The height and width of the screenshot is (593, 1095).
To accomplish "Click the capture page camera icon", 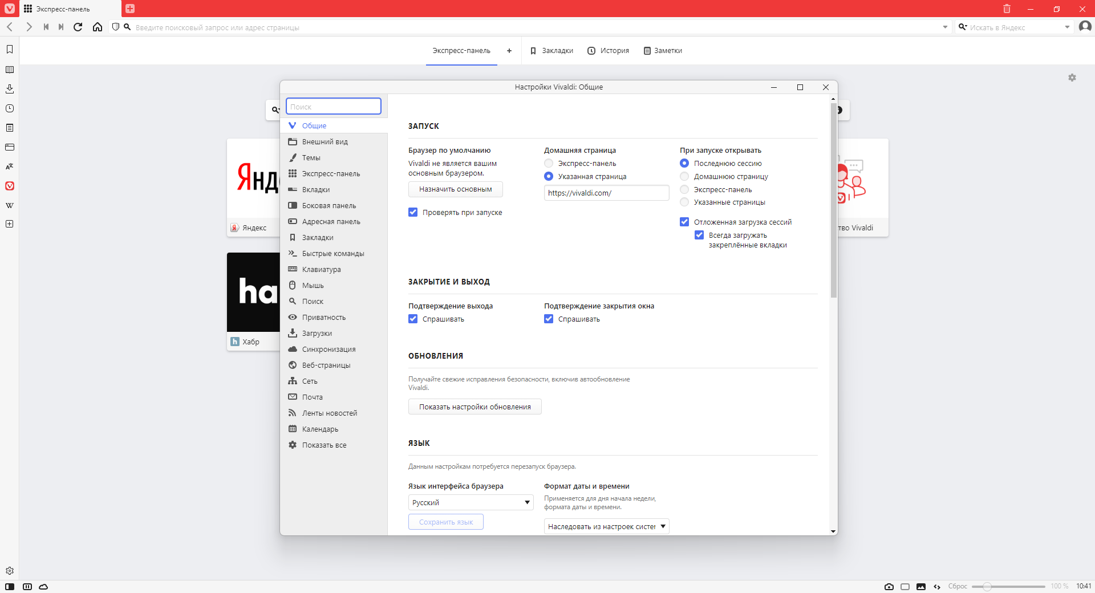I will (889, 586).
